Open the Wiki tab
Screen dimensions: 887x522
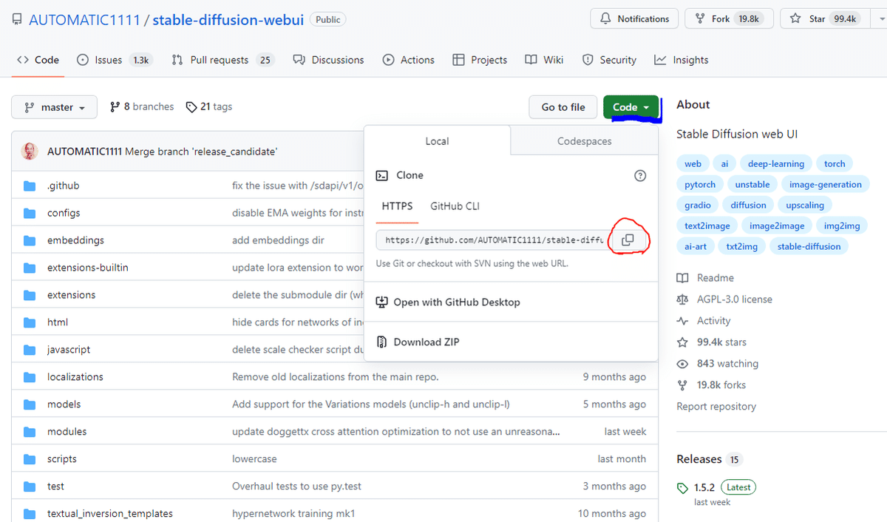[544, 60]
